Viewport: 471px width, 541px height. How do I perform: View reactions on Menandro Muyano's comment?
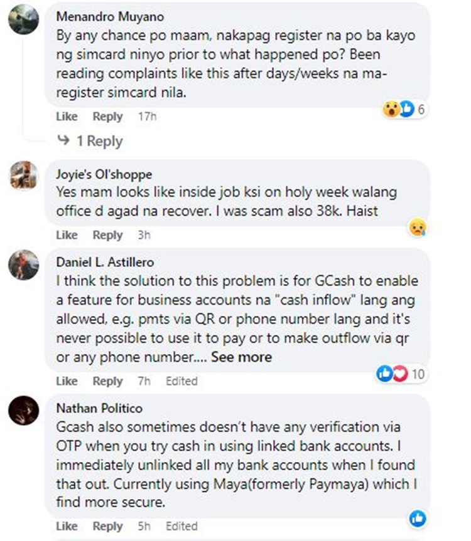(405, 110)
